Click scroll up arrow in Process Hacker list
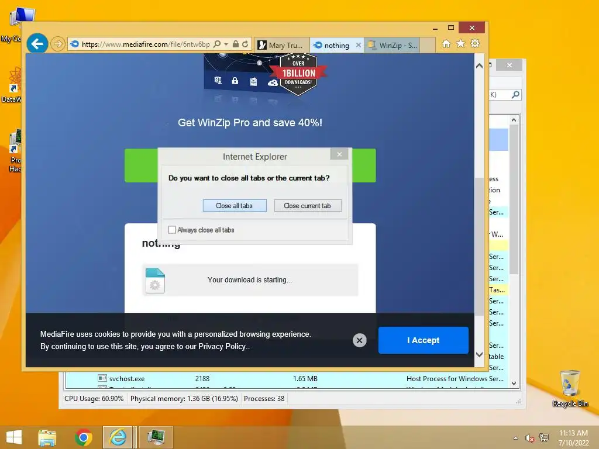This screenshot has height=449, width=599. pyautogui.click(x=514, y=120)
